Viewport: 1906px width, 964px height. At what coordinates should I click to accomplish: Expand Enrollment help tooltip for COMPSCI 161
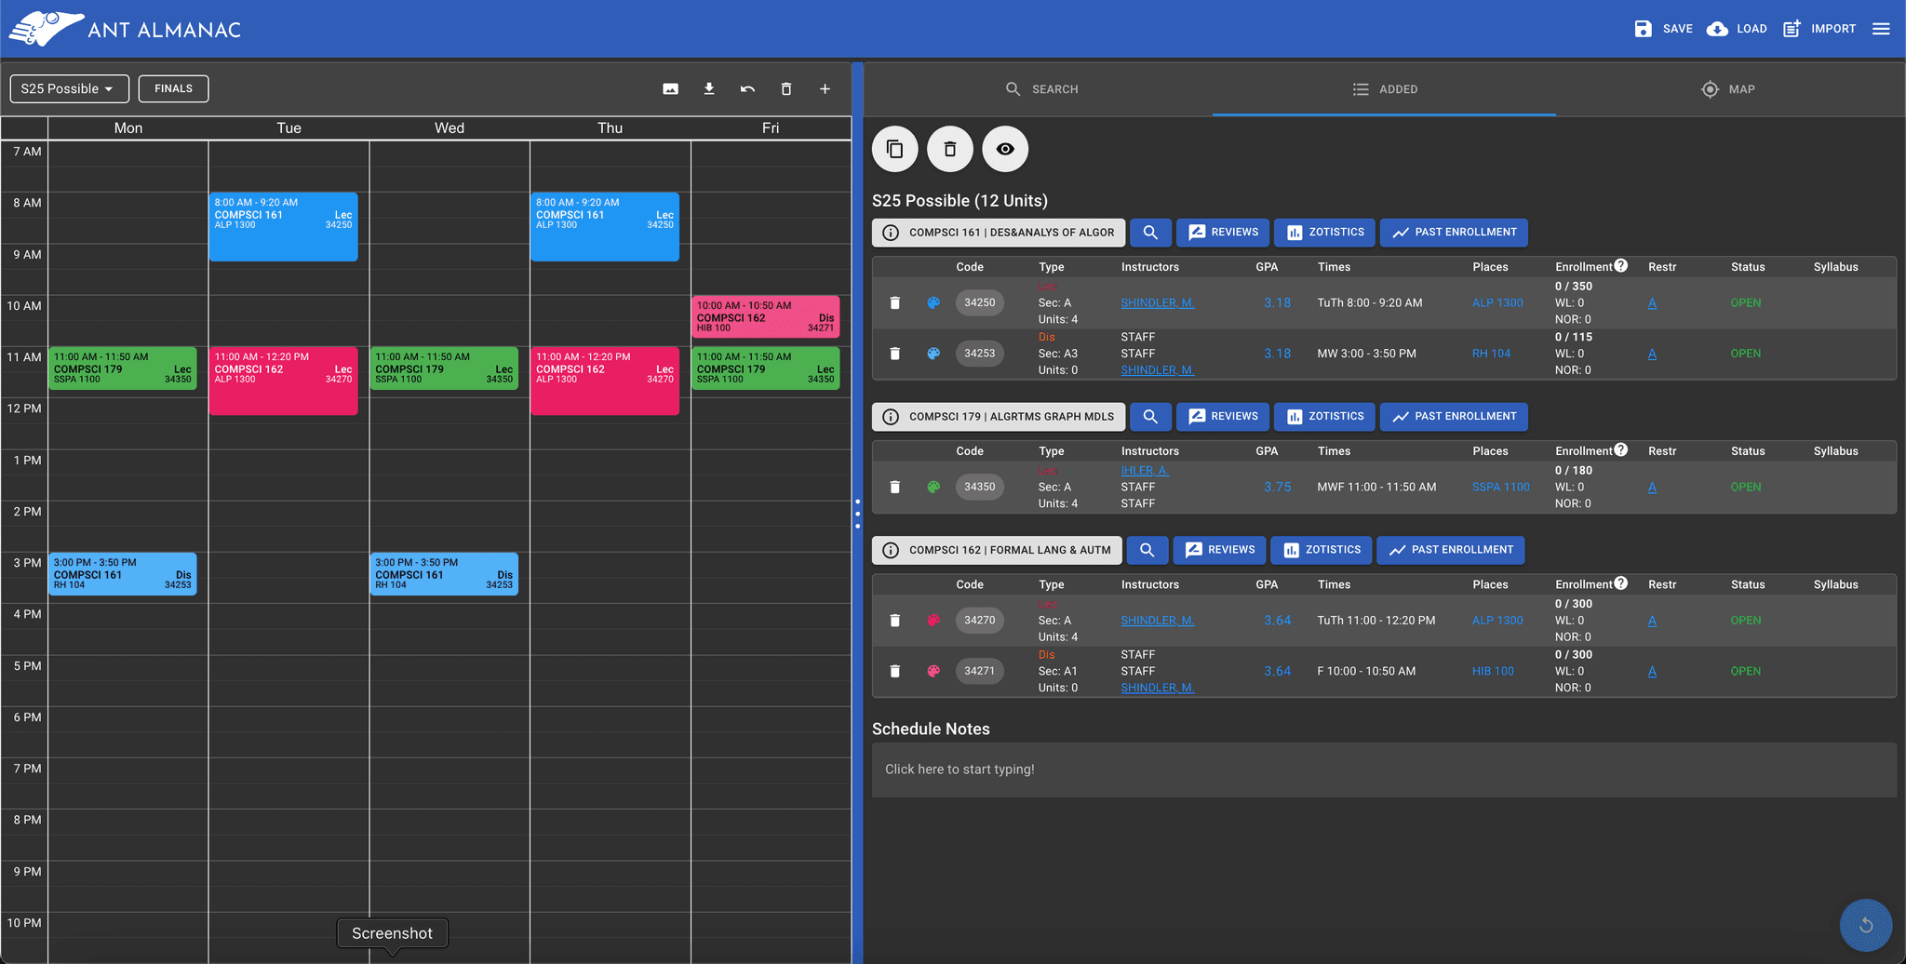click(1621, 265)
